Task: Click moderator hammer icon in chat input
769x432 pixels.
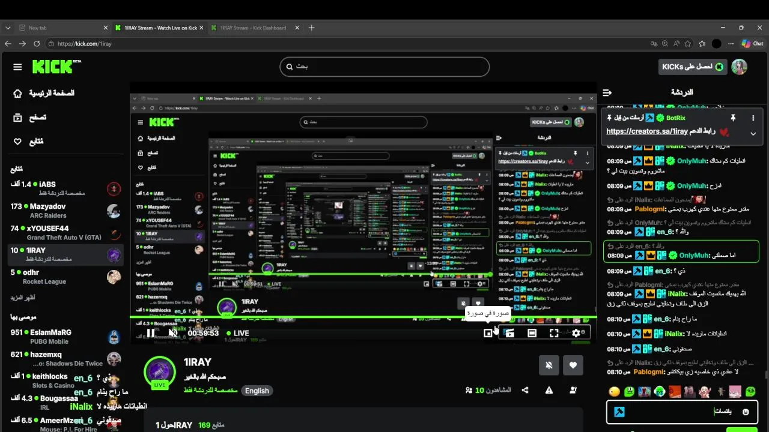Action: [x=619, y=412]
